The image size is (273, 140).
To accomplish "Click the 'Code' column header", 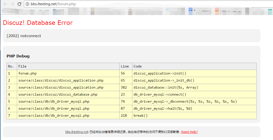I will click(x=194, y=66).
